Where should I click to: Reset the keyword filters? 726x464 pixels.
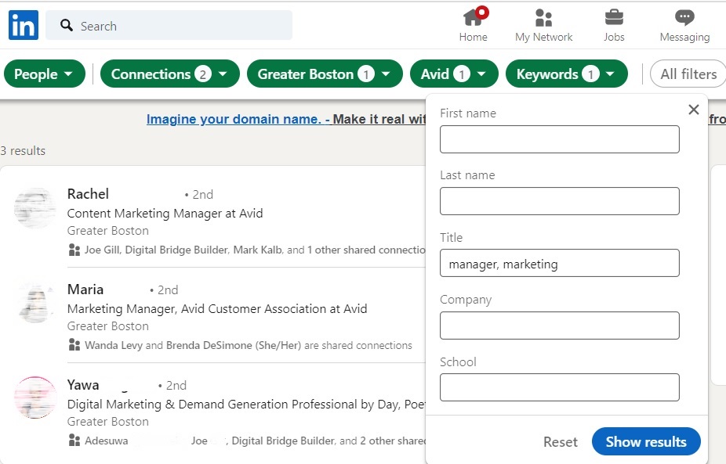(x=560, y=442)
